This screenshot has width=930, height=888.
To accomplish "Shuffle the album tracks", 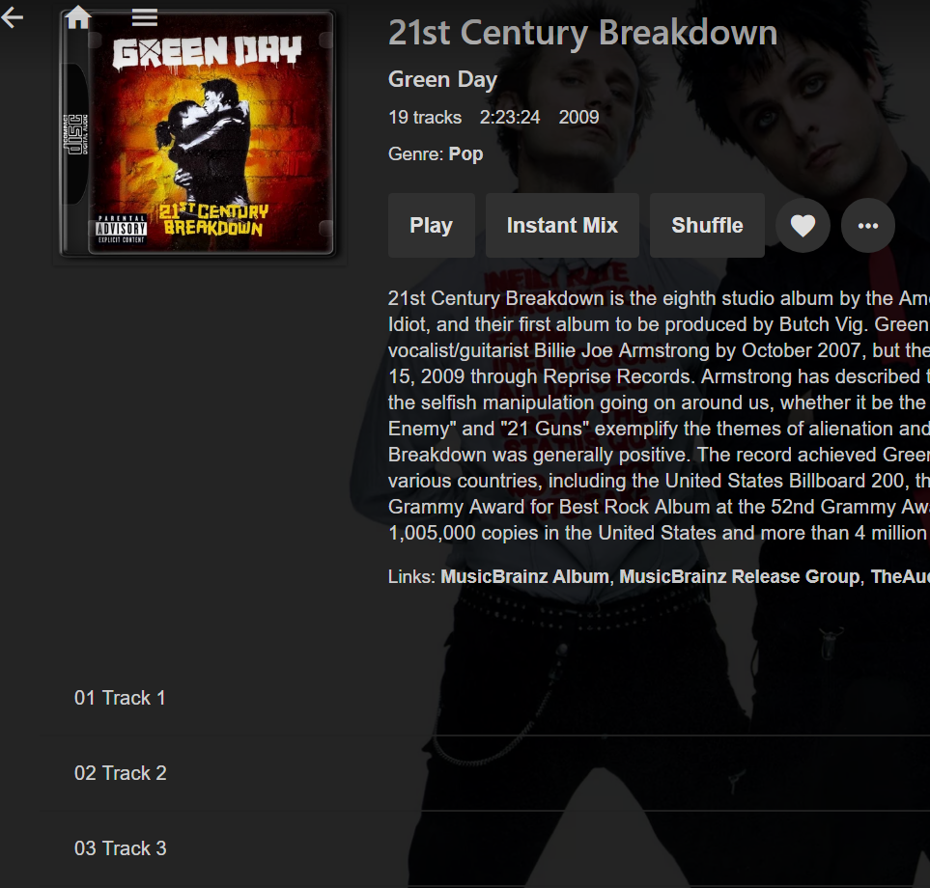I will 707,225.
